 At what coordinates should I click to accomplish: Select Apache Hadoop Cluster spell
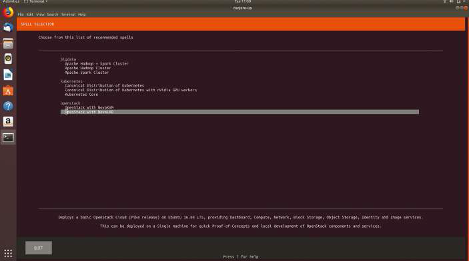(x=87, y=68)
